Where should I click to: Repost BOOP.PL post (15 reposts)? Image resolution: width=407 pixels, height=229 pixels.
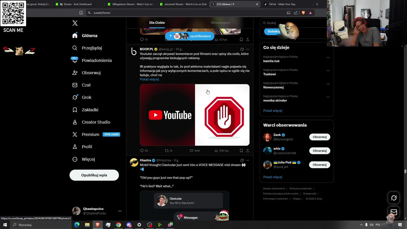point(169,150)
